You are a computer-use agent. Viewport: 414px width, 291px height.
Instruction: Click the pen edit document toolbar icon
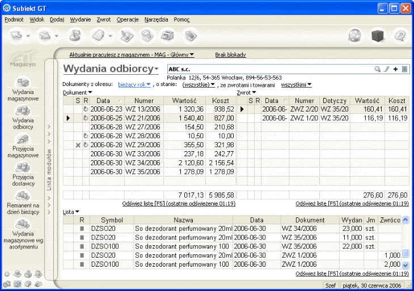coord(126,36)
